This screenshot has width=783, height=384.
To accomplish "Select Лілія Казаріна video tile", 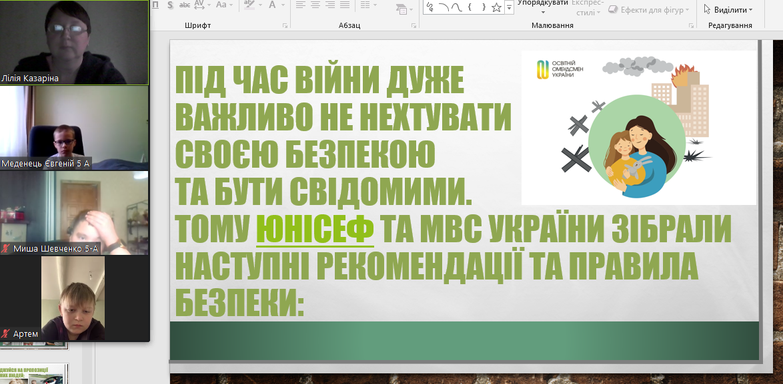I will click(75, 43).
